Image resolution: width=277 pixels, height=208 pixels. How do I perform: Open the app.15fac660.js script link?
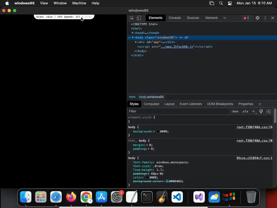tap(177, 47)
